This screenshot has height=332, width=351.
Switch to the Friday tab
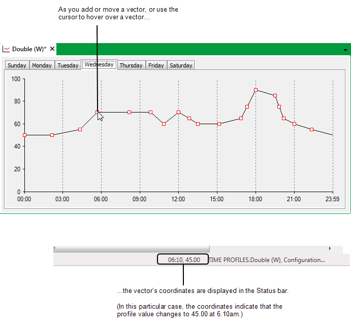coord(156,65)
